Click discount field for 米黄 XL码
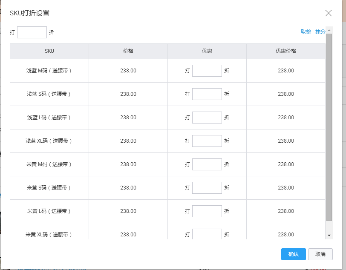The height and width of the screenshot is (270, 346). [x=207, y=234]
